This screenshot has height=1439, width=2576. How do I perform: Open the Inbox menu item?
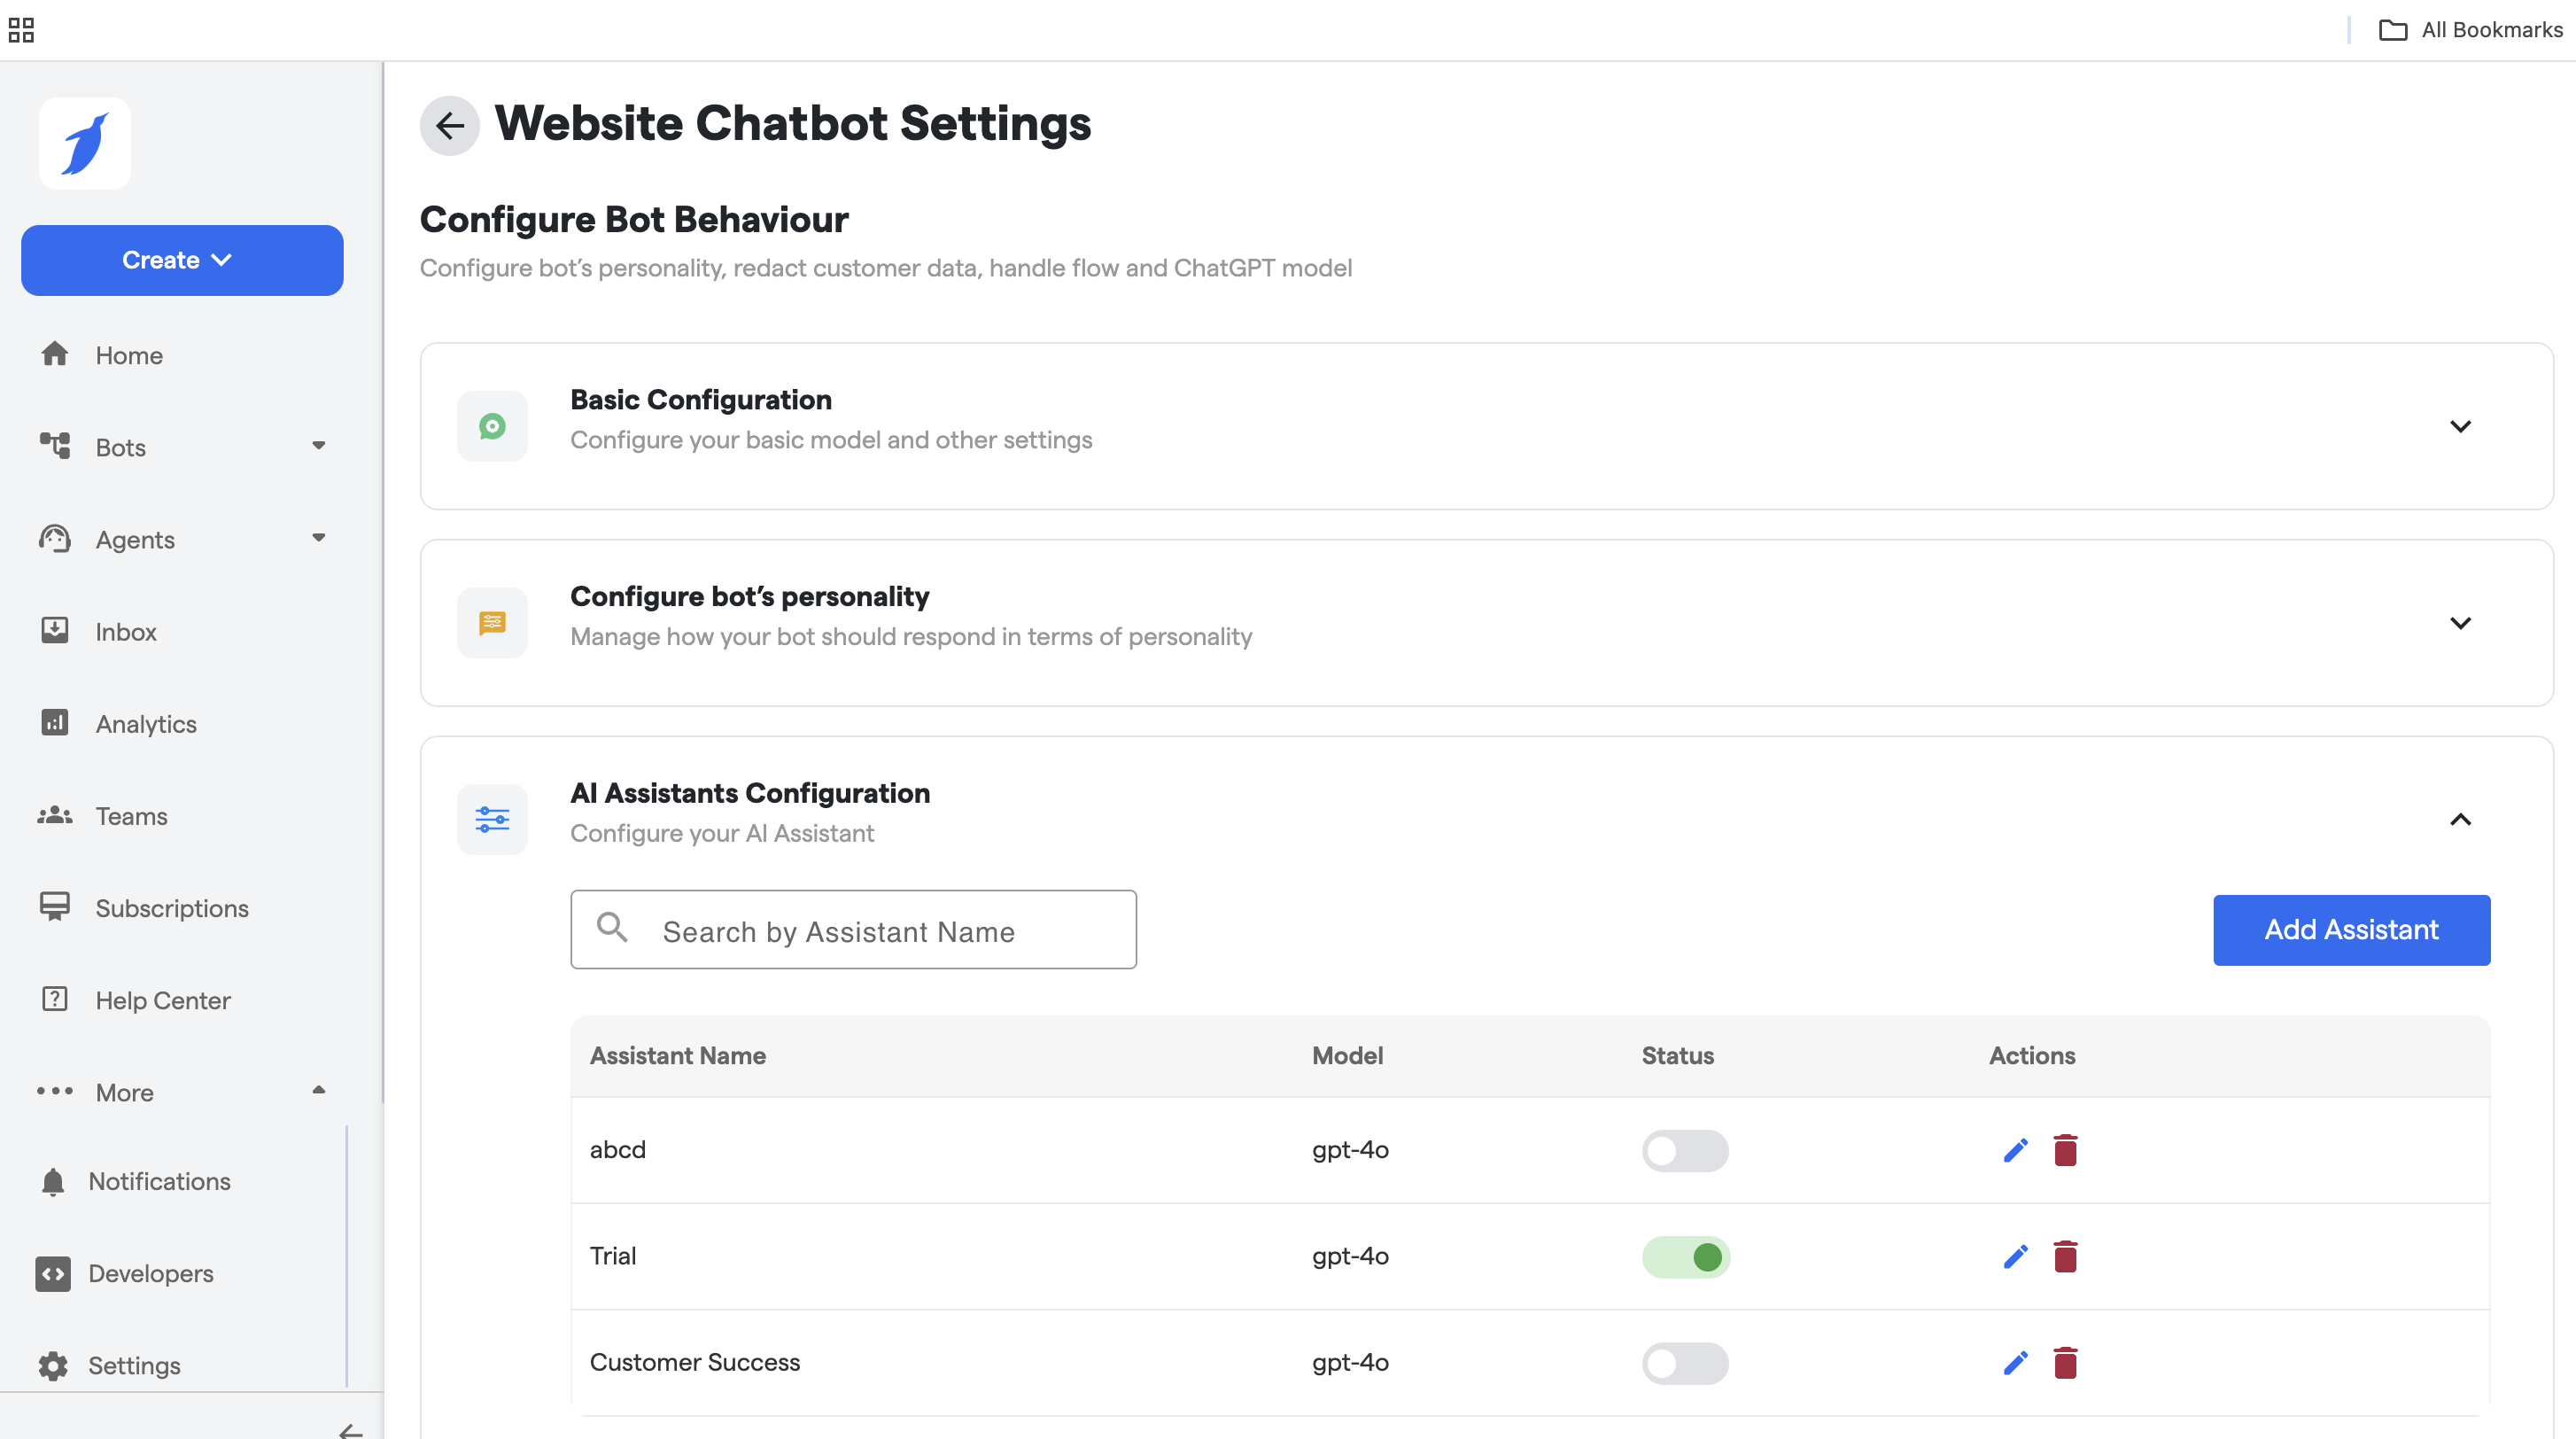click(126, 632)
